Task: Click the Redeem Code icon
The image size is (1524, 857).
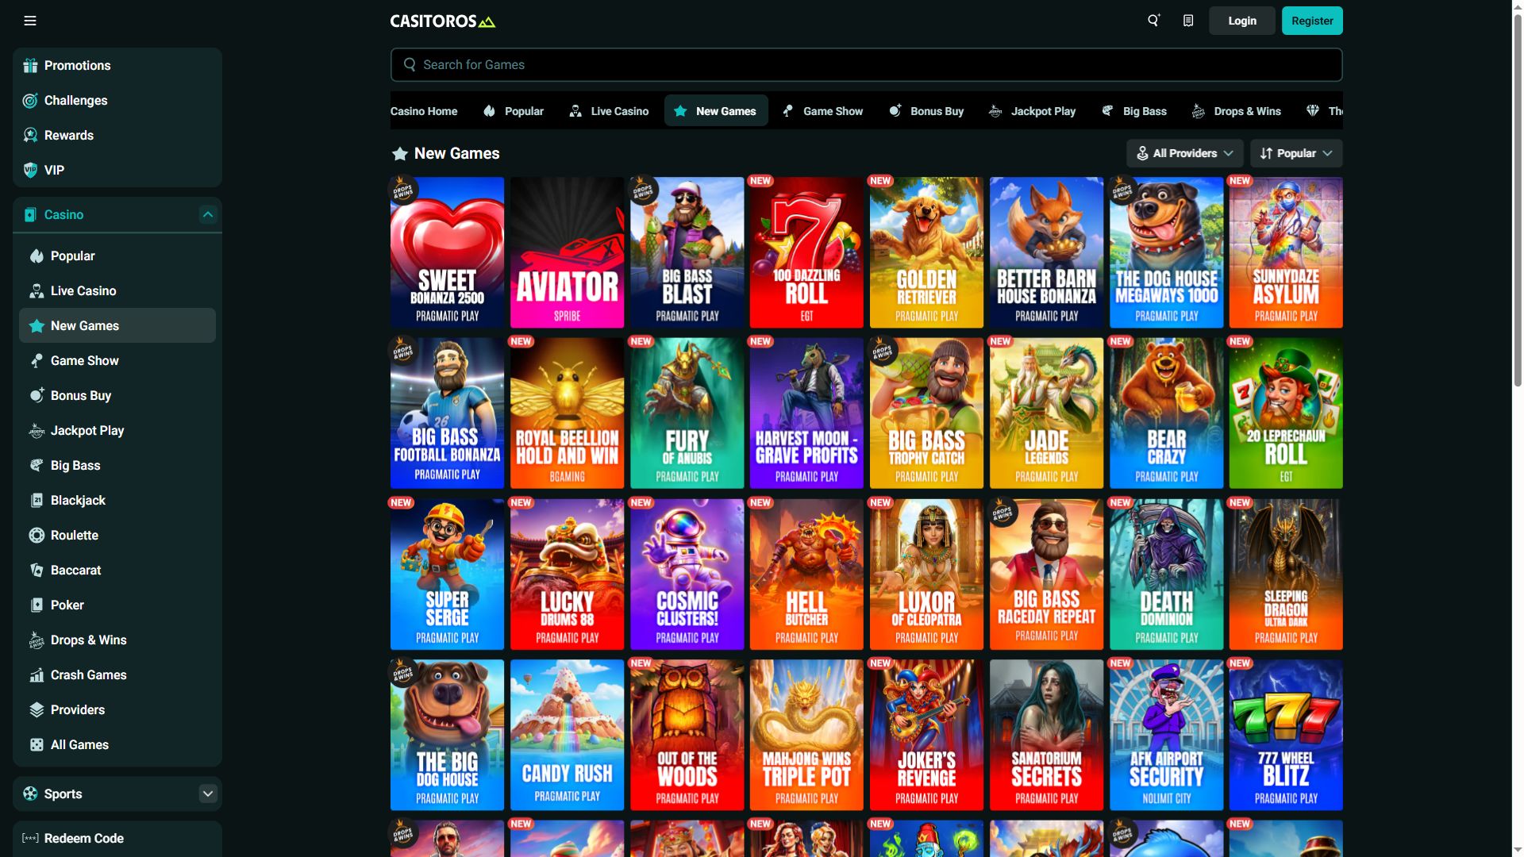Action: (x=30, y=838)
